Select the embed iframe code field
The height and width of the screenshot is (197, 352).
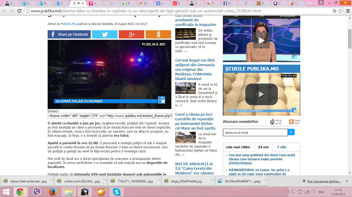[110, 116]
